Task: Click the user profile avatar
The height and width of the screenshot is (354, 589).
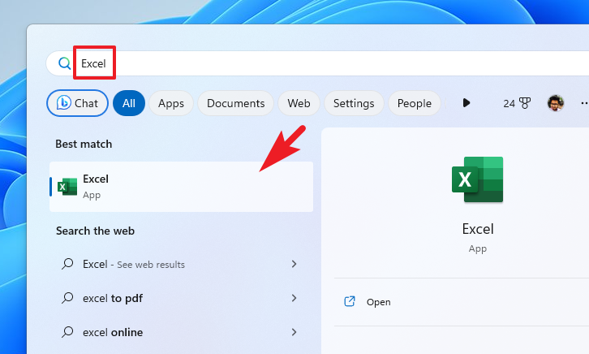Action: (556, 103)
